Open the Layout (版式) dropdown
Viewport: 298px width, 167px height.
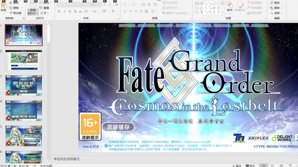46,2
